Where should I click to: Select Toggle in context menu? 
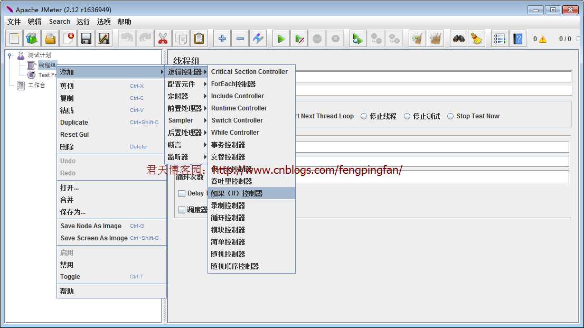tap(111, 277)
